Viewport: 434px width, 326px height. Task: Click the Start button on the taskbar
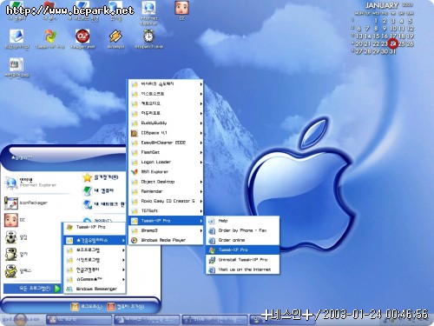pos(20,320)
